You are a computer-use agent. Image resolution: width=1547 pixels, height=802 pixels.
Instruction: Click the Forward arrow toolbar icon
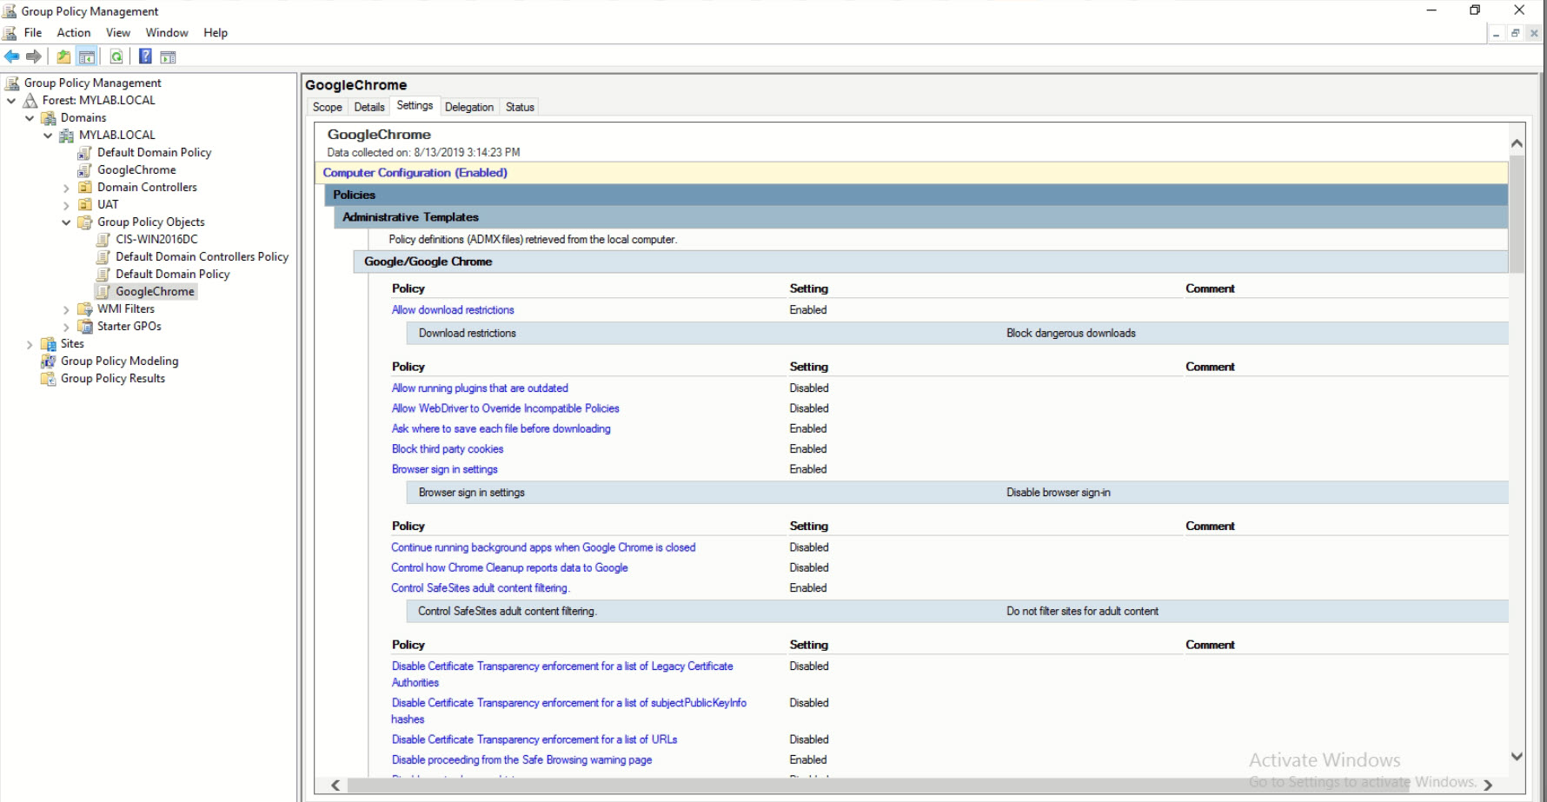pos(34,56)
